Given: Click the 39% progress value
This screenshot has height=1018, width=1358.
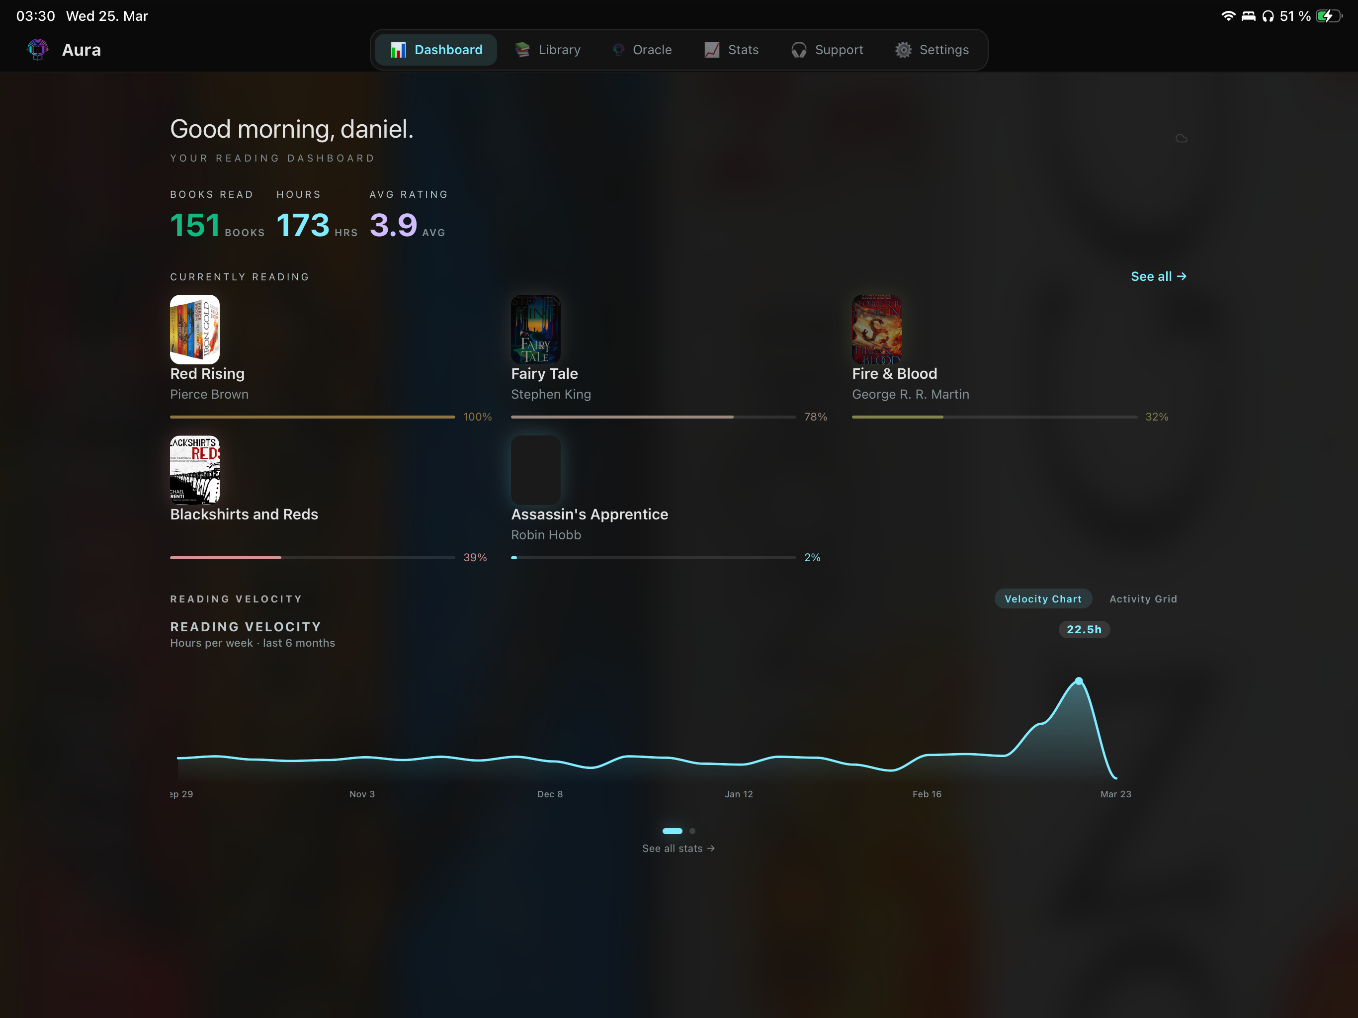Looking at the screenshot, I should click(x=475, y=558).
